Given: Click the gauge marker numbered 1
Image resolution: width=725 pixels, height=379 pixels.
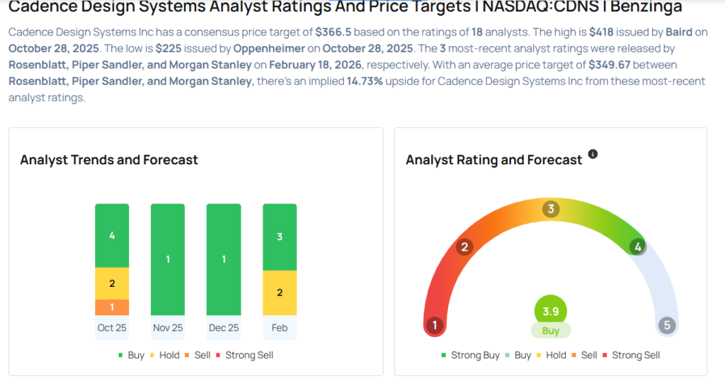Looking at the screenshot, I should point(435,325).
